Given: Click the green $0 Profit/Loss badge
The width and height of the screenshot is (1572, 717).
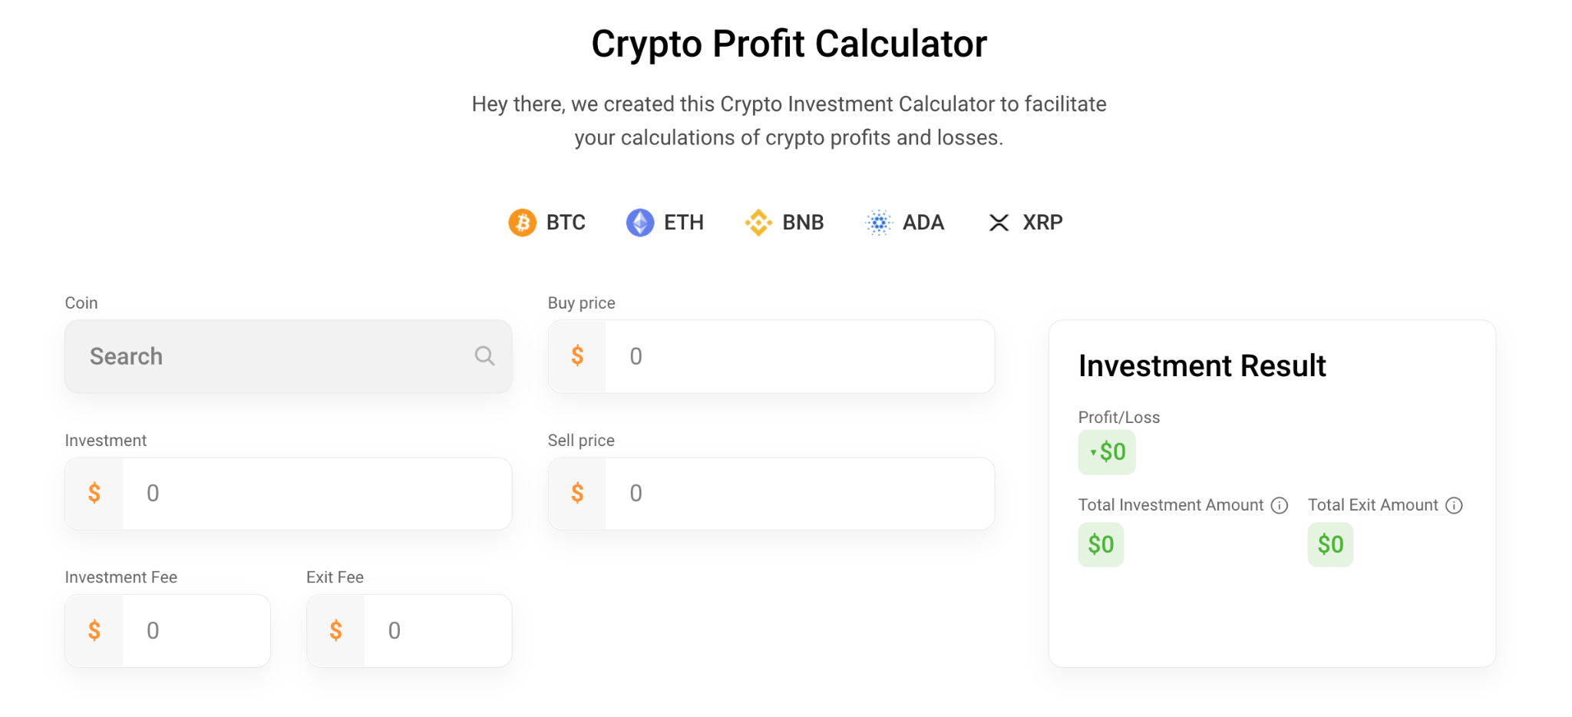Looking at the screenshot, I should coord(1107,452).
